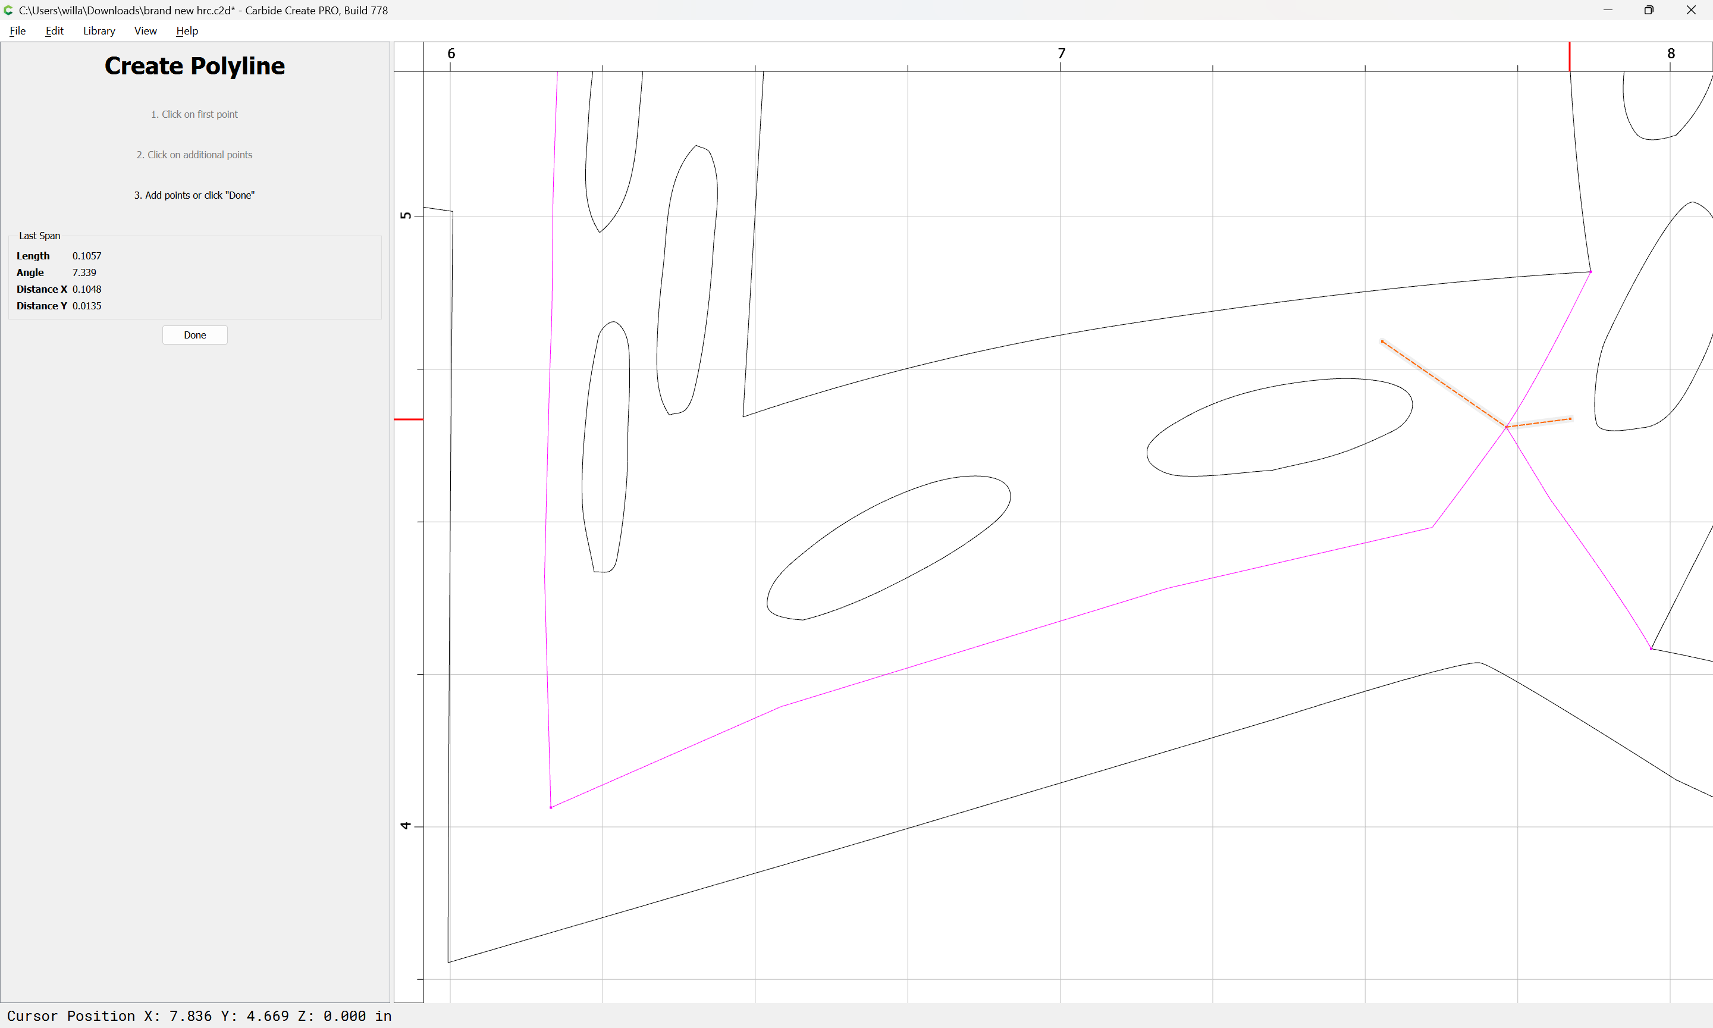Click the Carbide Create app icon in title bar
This screenshot has width=1713, height=1028.
point(8,10)
